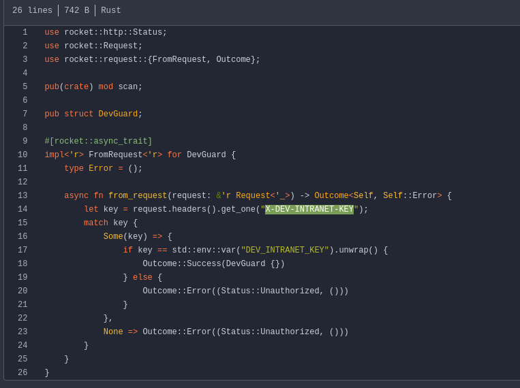Screen dimensions: 520x388
Task: Click the "Rust" language label
Action: click(x=110, y=11)
